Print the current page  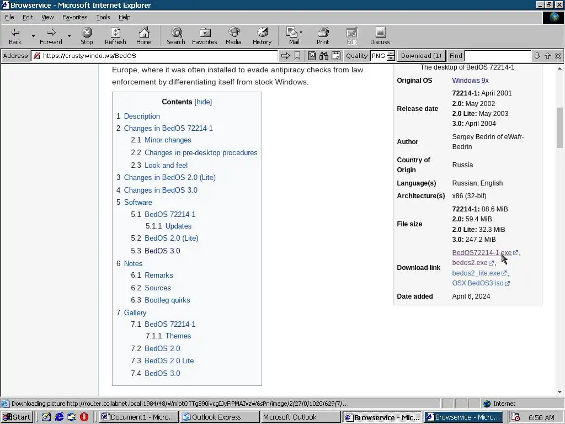click(x=323, y=36)
